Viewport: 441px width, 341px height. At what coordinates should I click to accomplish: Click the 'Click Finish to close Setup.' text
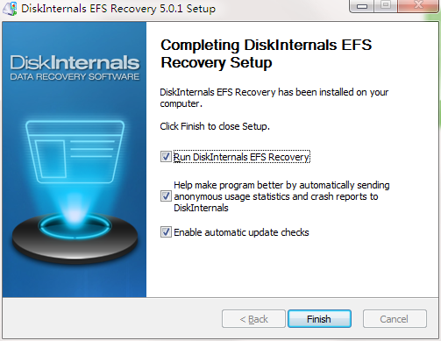click(215, 126)
